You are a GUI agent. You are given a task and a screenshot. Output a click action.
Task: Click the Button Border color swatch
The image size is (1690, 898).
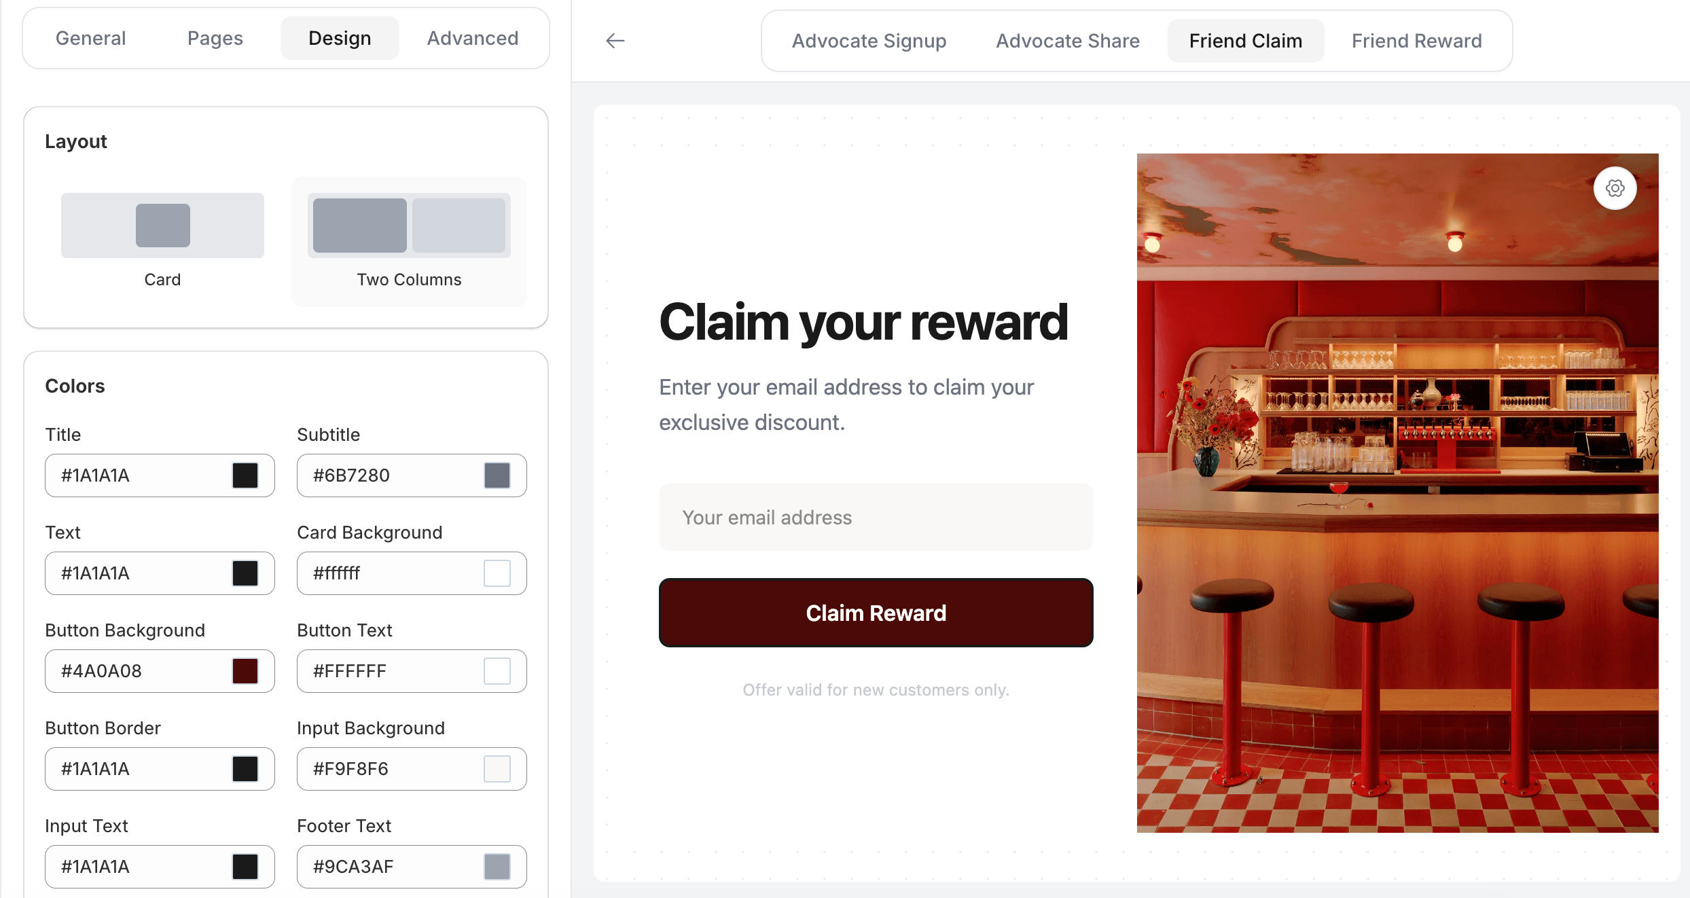point(245,769)
